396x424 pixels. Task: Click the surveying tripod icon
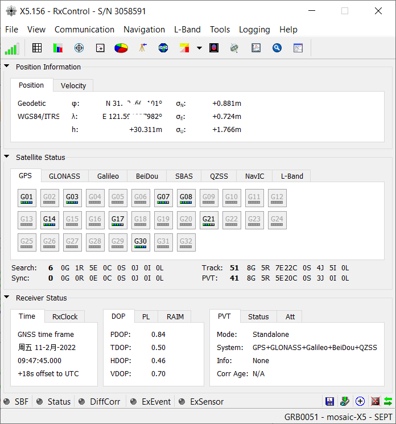(x=142, y=48)
